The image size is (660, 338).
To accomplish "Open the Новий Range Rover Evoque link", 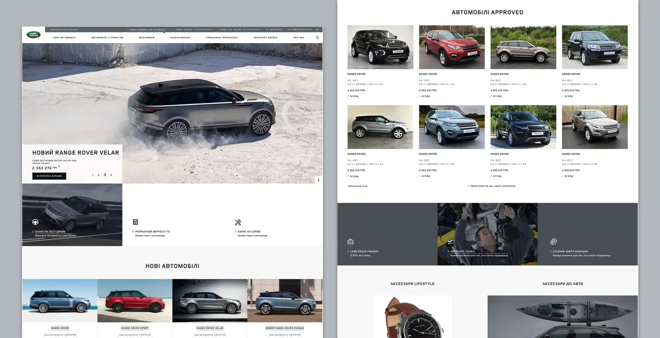I will tap(285, 328).
